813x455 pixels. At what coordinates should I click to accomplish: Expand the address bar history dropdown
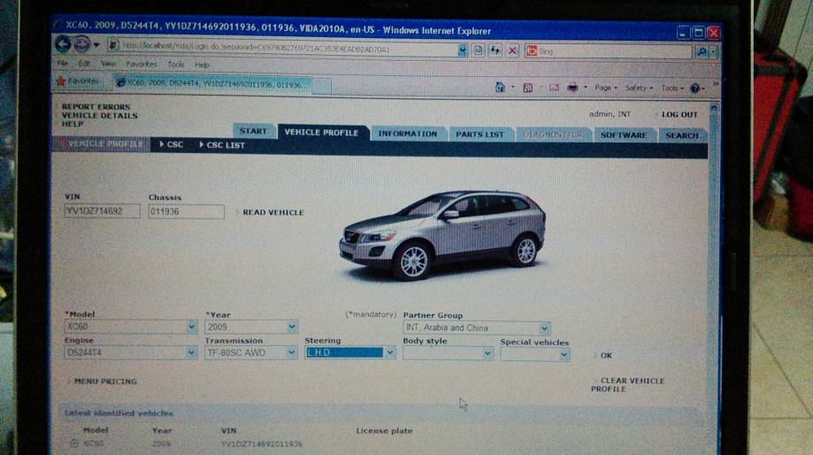463,50
